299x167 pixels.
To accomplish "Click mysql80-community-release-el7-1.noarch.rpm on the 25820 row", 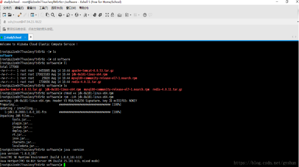I will [104, 78].
